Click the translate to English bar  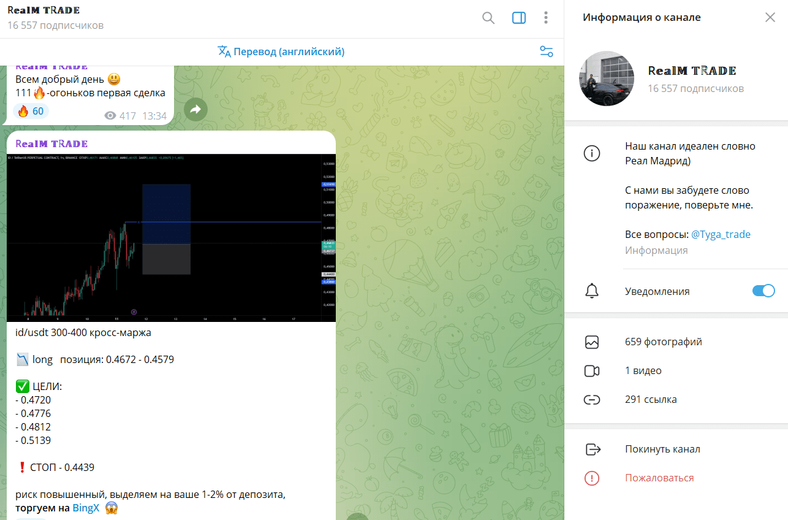[281, 52]
